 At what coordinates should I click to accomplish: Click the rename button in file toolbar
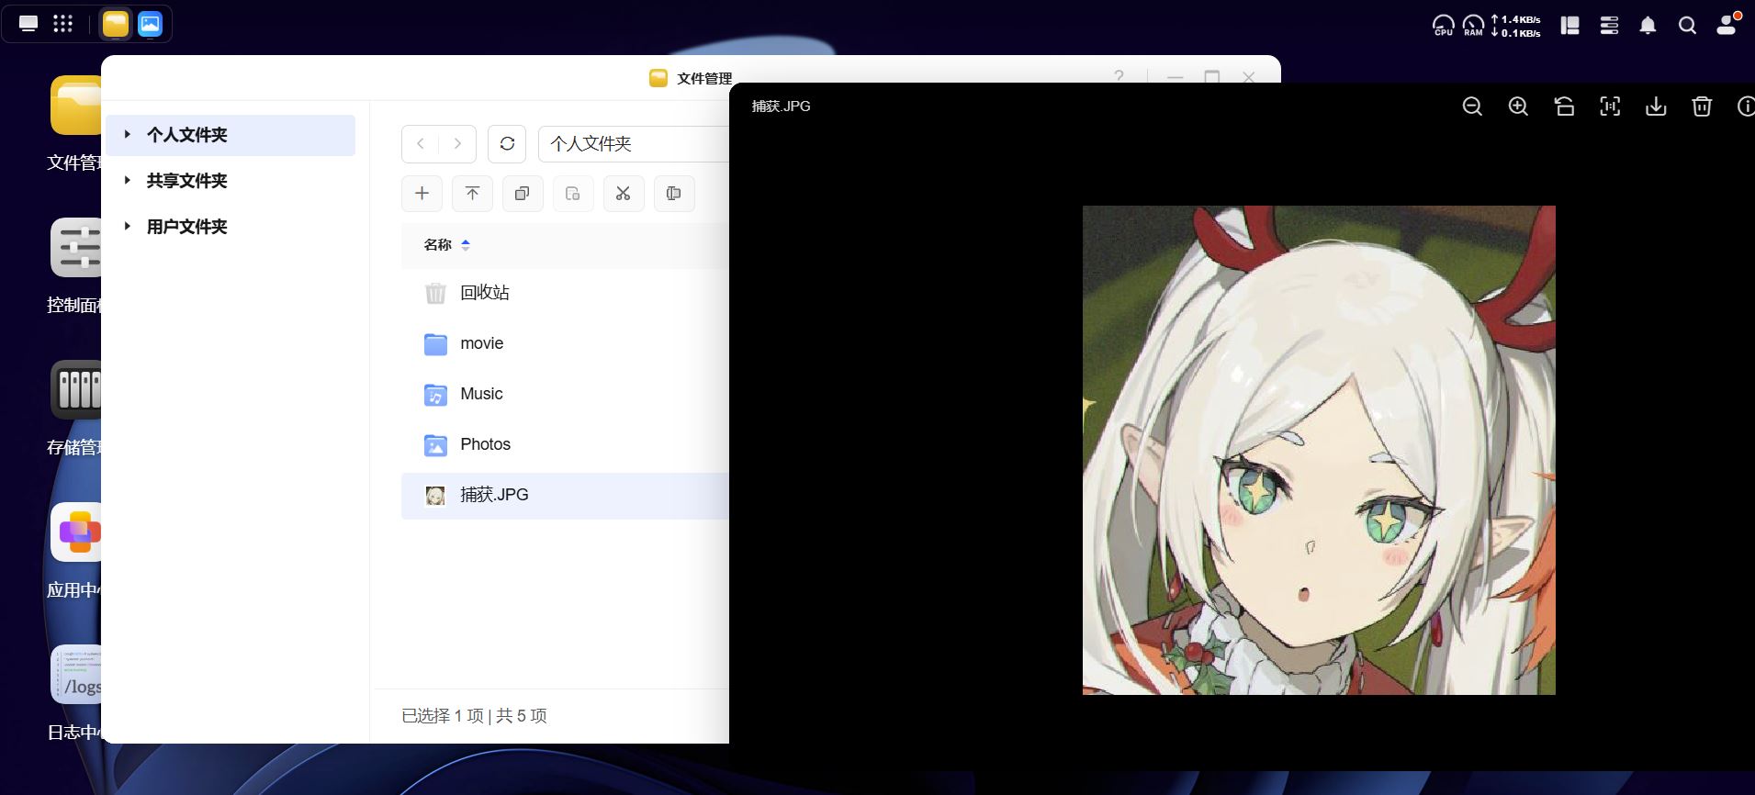click(x=674, y=193)
